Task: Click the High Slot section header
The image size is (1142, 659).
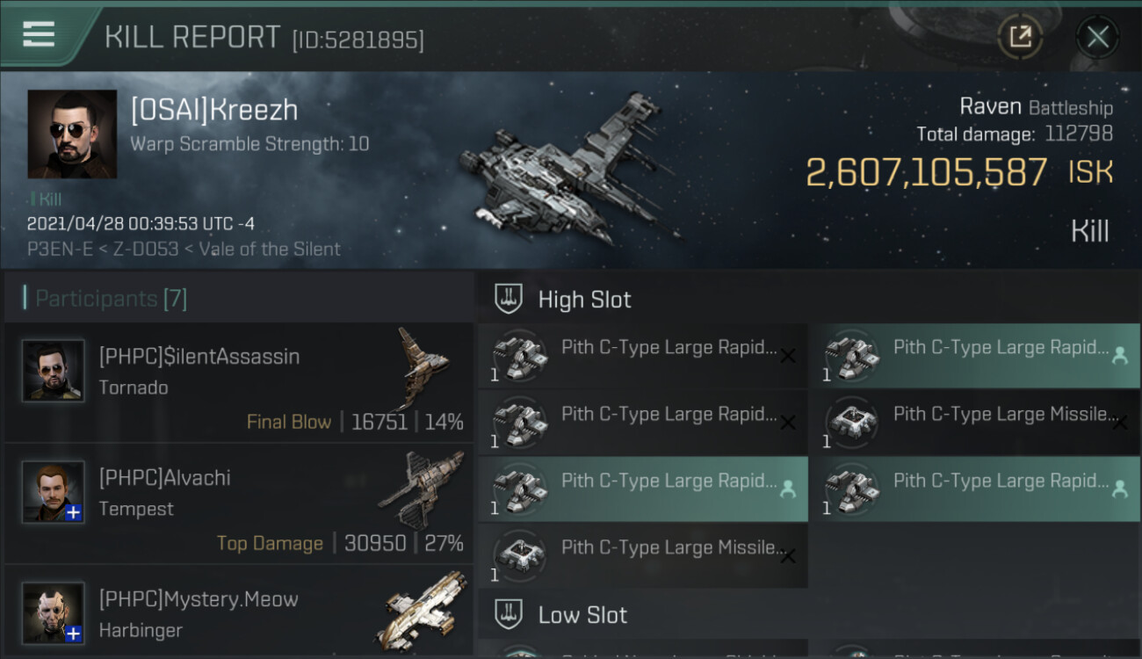Action: click(x=584, y=299)
